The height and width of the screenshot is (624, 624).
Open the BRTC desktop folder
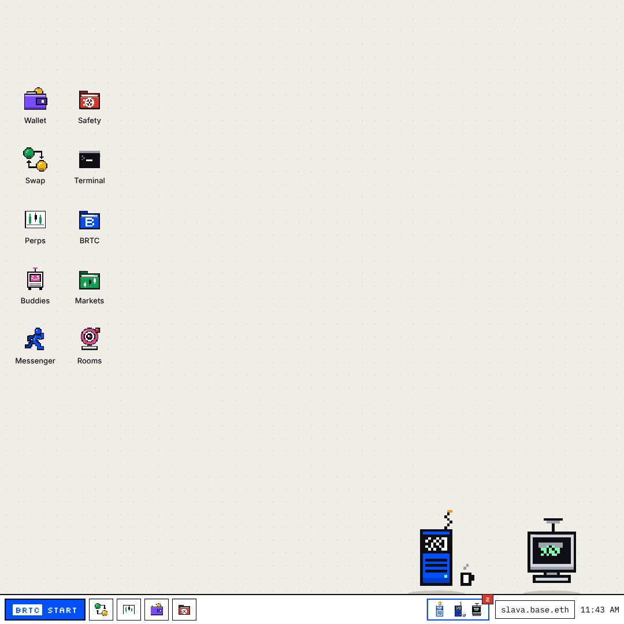[x=89, y=220]
